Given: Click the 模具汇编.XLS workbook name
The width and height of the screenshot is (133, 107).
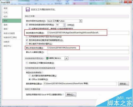Looking at the screenshot, I should tap(55, 58).
